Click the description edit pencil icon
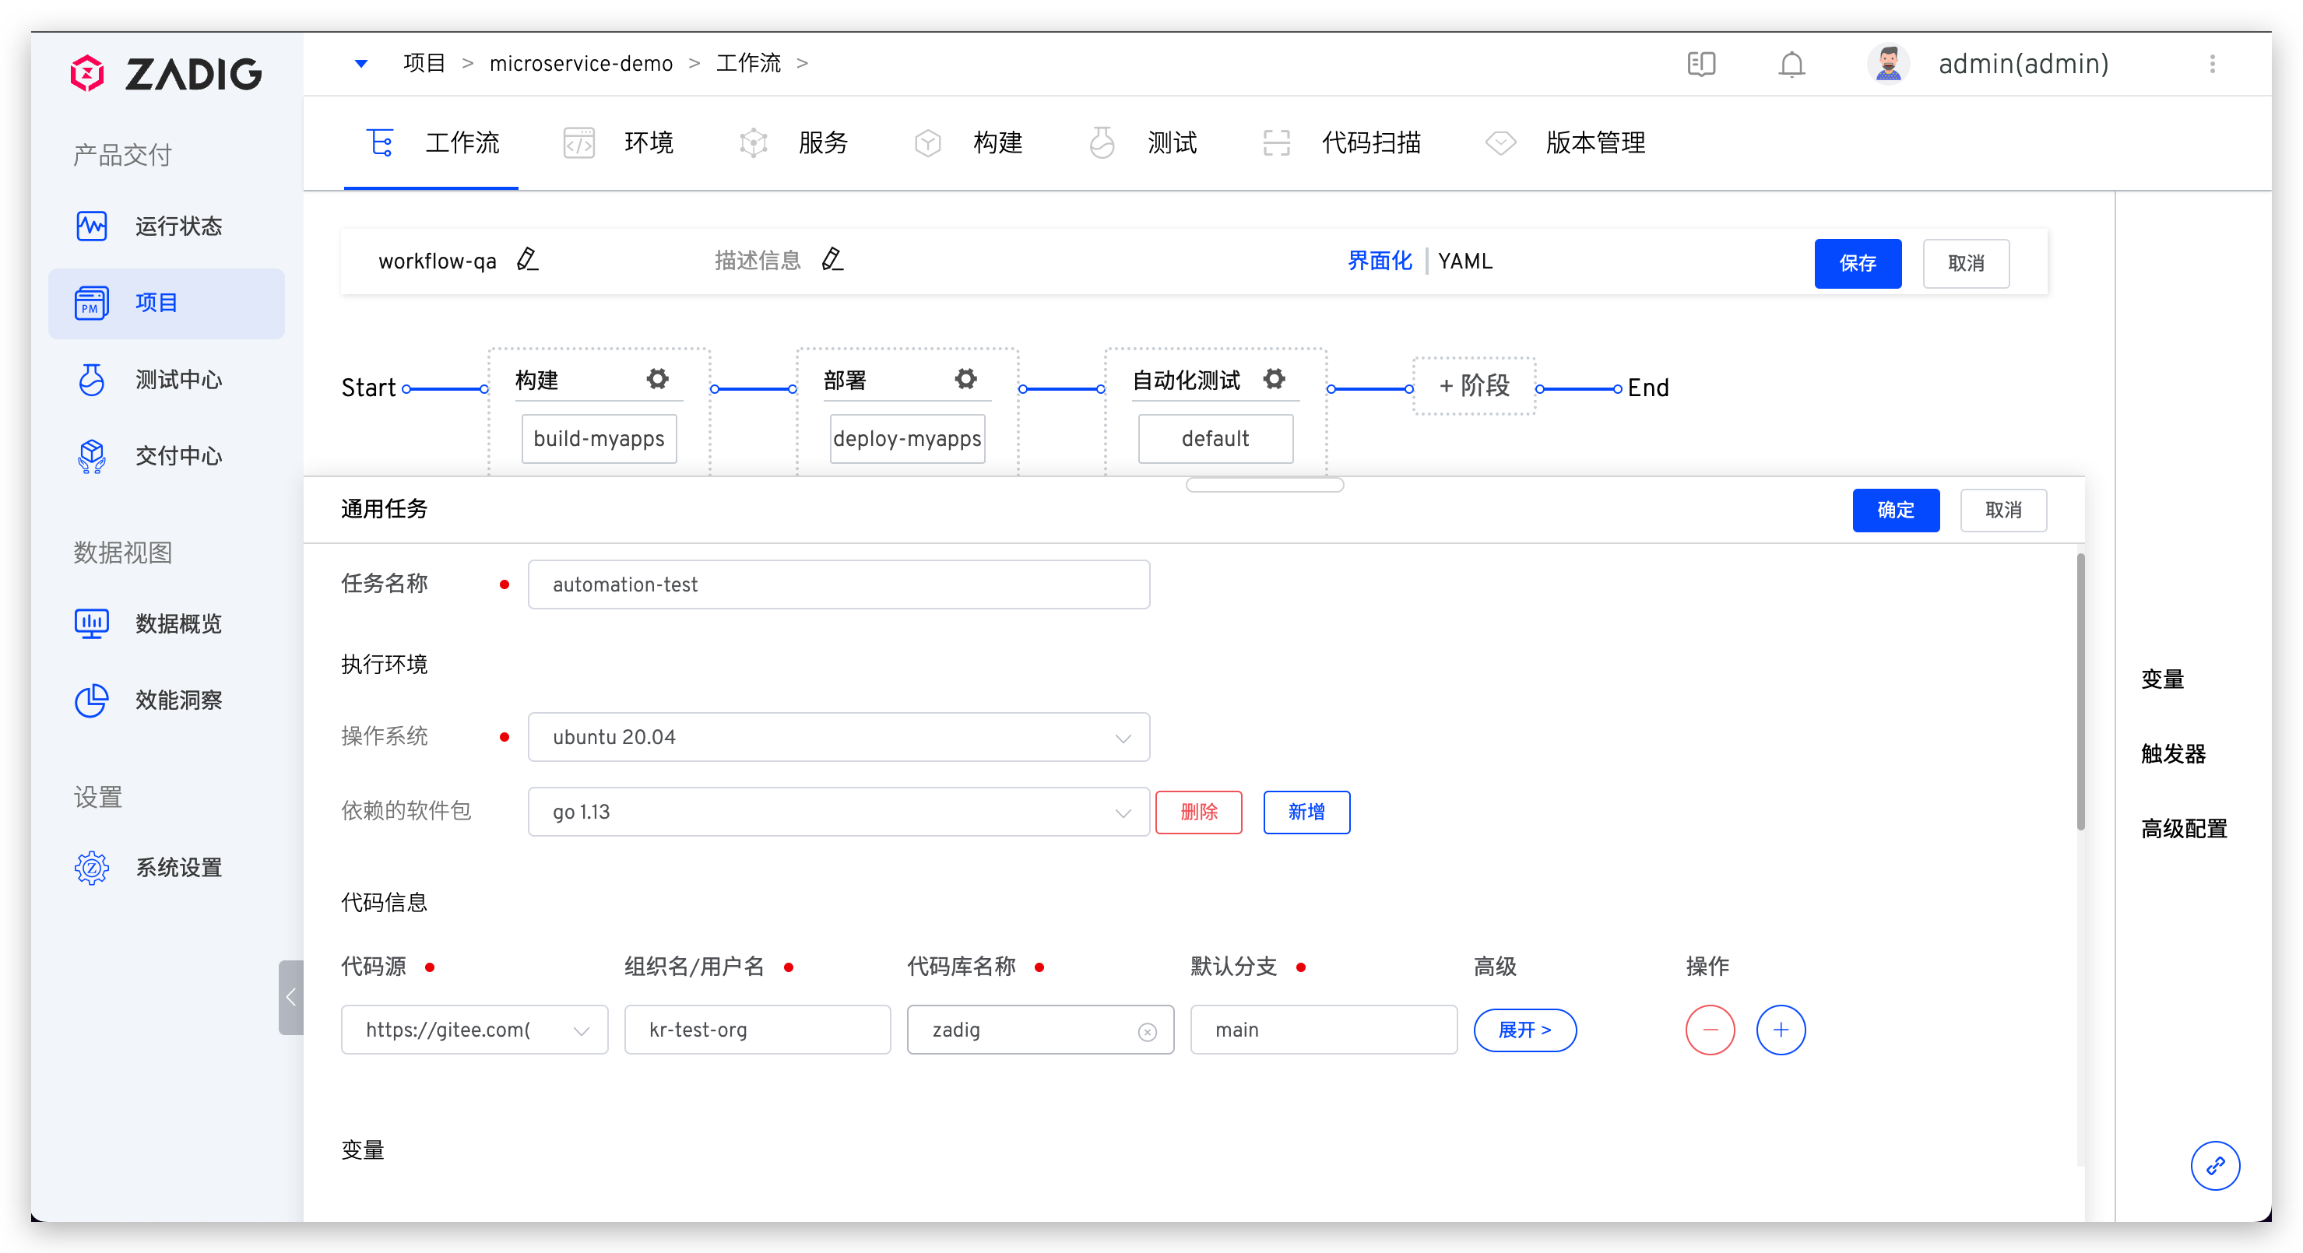 point(832,260)
